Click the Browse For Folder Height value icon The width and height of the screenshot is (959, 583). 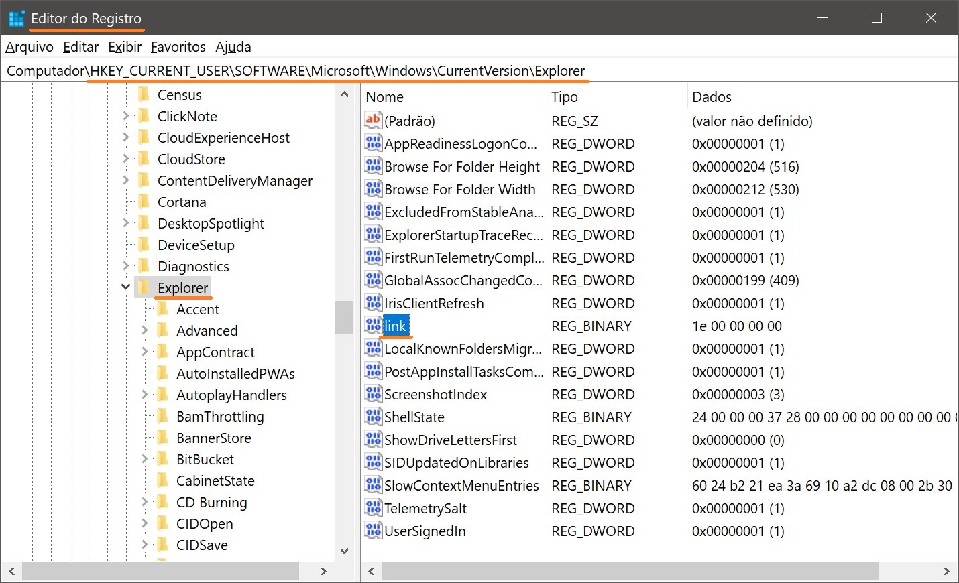(x=373, y=166)
